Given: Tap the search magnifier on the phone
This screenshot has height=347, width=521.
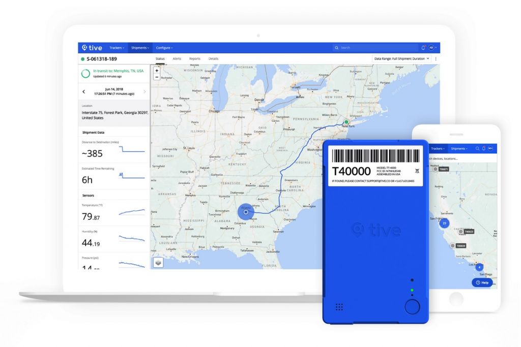Looking at the screenshot, I should coord(477,148).
